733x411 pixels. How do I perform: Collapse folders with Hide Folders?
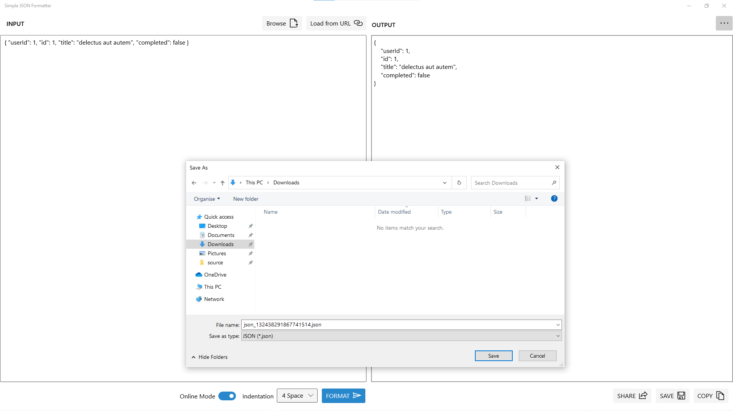pos(210,357)
